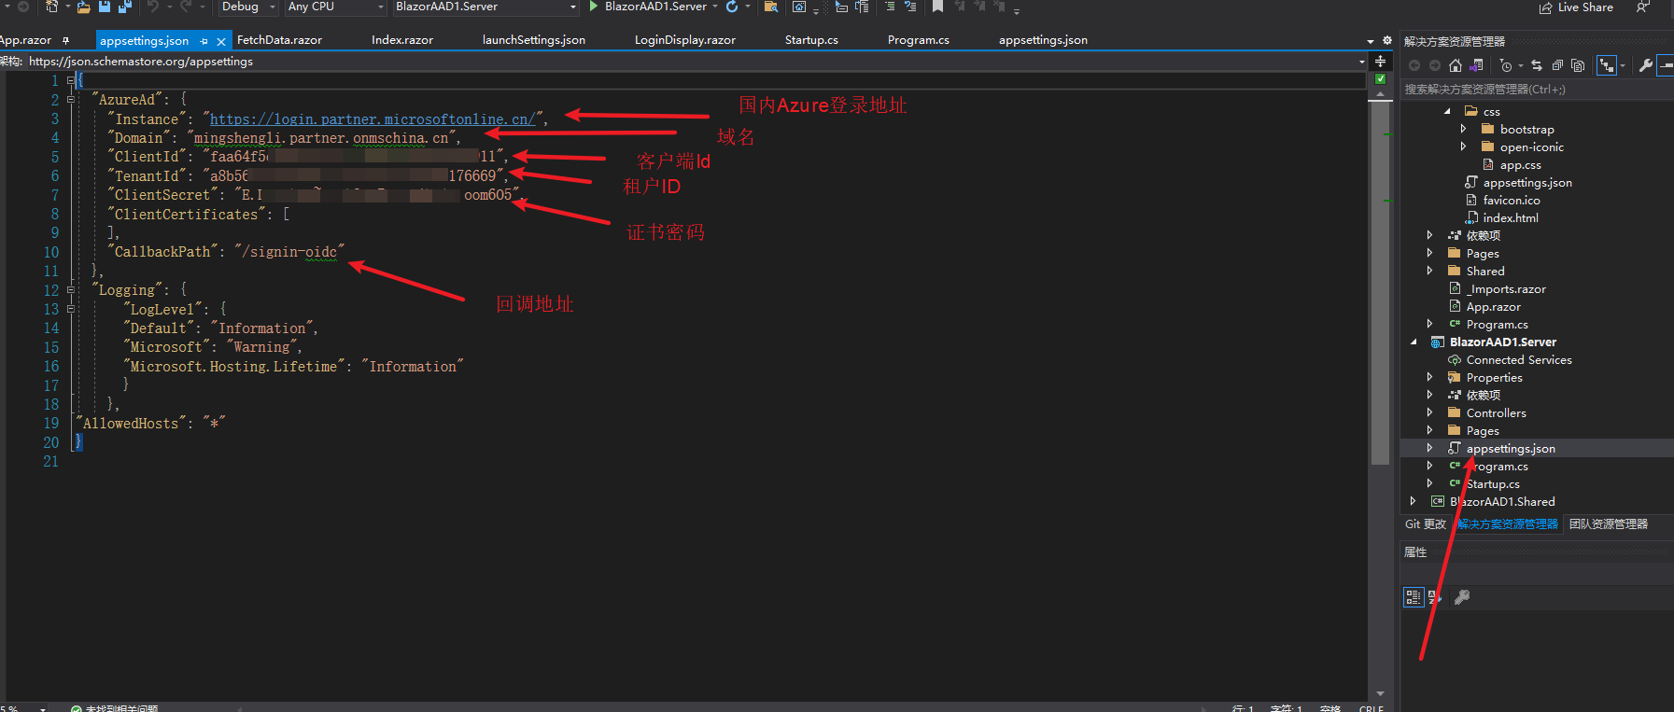Switch to the launchSettings.json tab
The height and width of the screenshot is (712, 1674).
click(x=534, y=40)
